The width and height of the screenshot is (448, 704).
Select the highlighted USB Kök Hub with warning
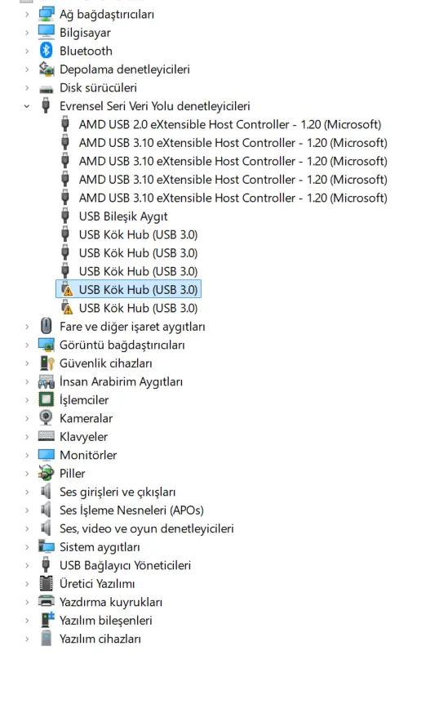(128, 290)
